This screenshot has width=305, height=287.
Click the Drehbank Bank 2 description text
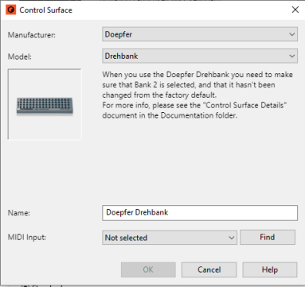click(197, 95)
